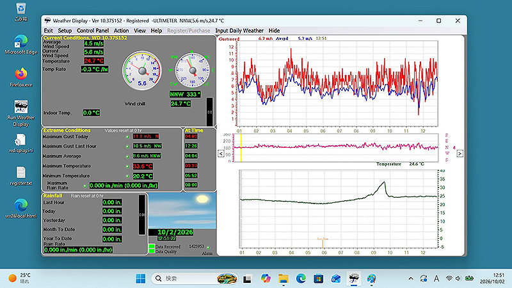
Task: Click the vertical bar next to wind chill
Action: pyautogui.click(x=210, y=111)
